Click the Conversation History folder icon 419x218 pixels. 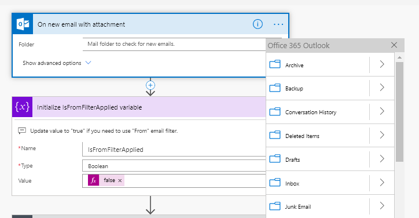point(275,112)
